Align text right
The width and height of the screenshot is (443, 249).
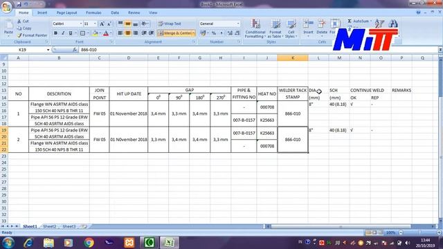pos(136,33)
